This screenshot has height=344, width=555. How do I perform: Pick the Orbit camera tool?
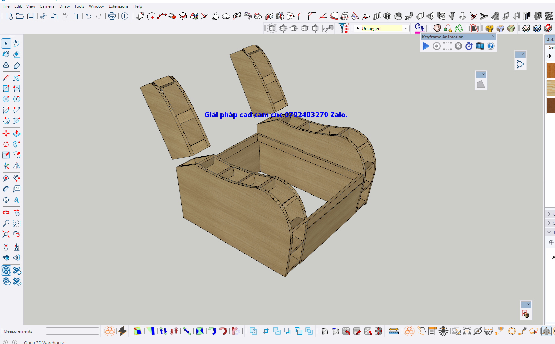pyautogui.click(x=6, y=213)
